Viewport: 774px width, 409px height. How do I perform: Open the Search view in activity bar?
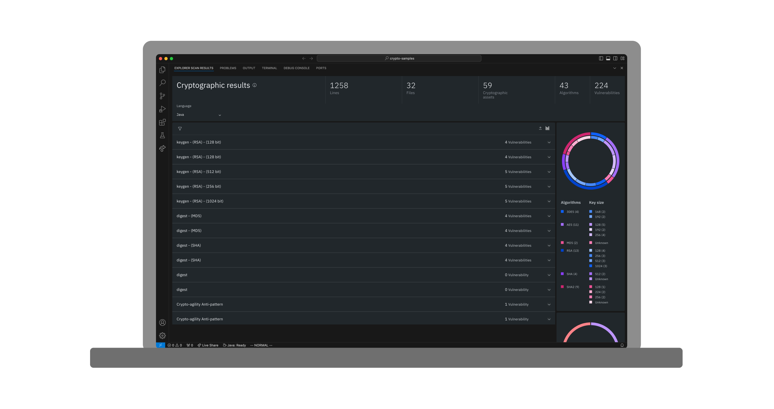tap(162, 82)
